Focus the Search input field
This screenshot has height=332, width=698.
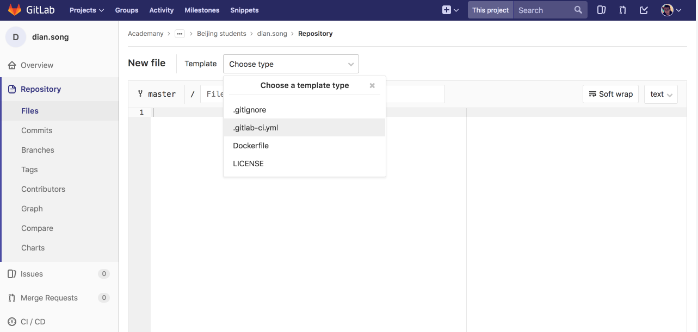pyautogui.click(x=542, y=10)
